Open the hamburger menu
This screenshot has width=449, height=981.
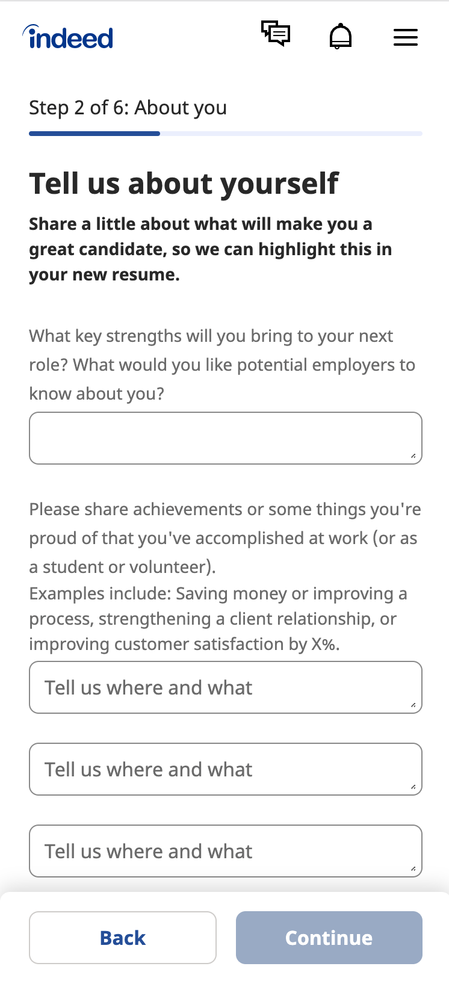click(406, 37)
